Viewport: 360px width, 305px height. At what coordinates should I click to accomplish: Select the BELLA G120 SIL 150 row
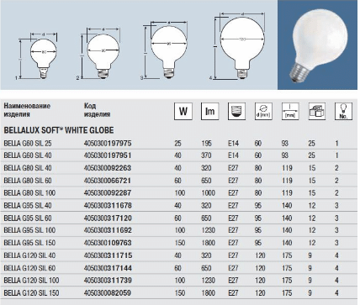pyautogui.click(x=179, y=293)
